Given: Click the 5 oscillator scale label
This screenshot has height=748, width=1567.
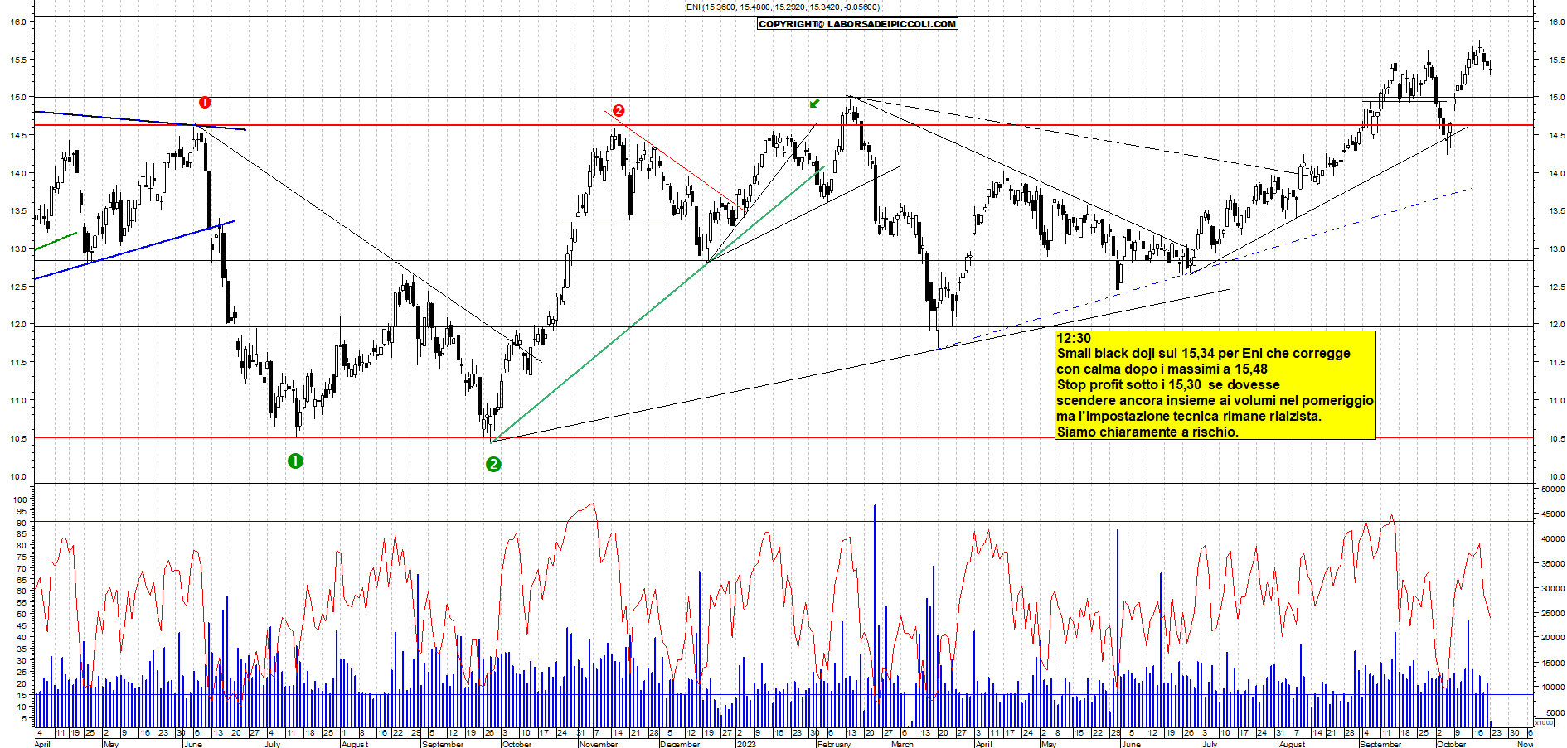Looking at the screenshot, I should tap(25, 719).
